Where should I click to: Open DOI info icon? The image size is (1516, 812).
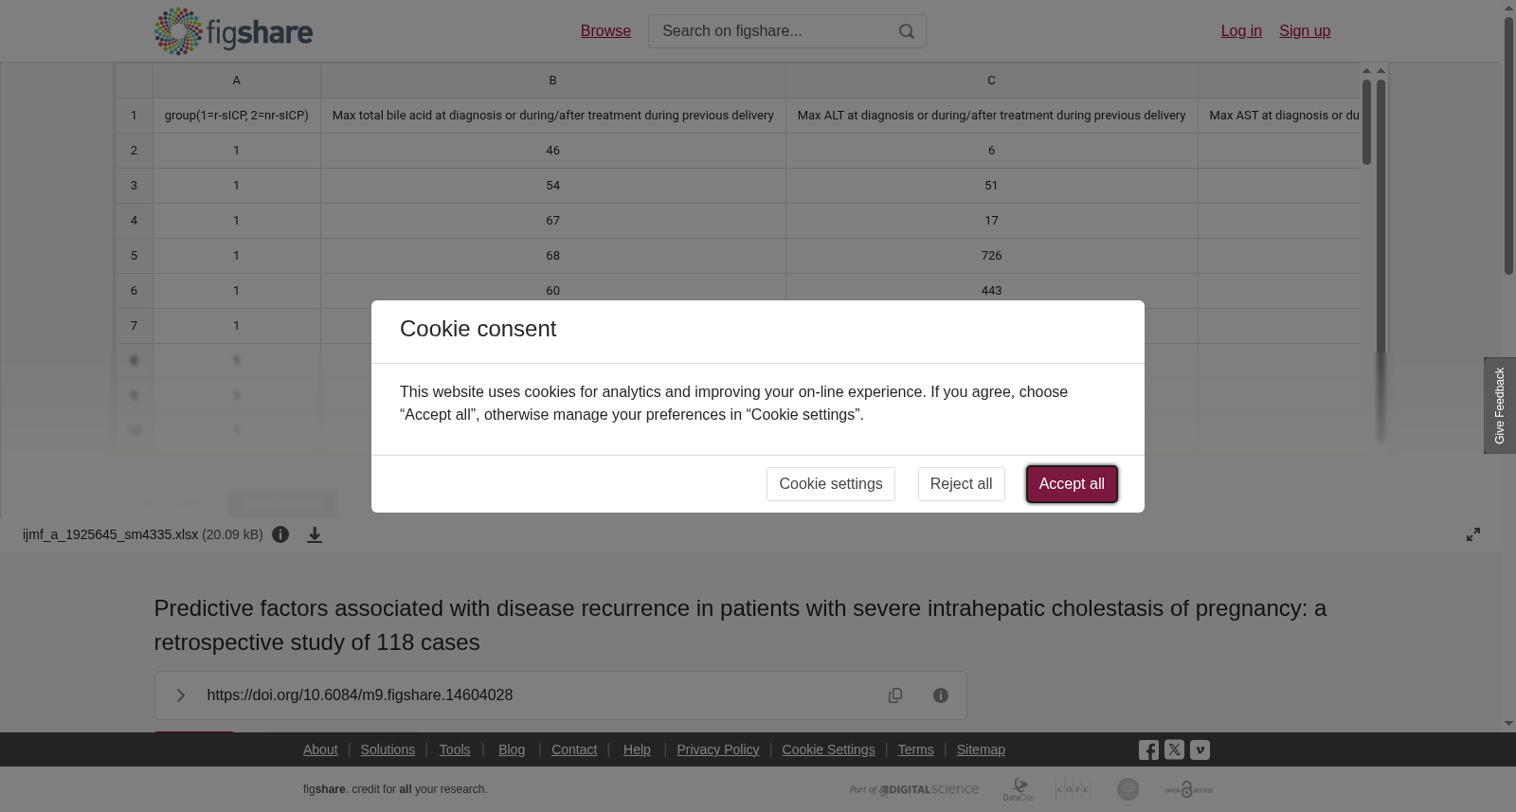click(x=941, y=695)
